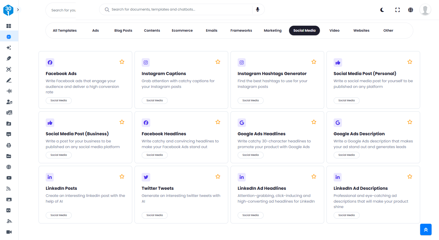Click the Twitter bird icon on card
The width and height of the screenshot is (439, 240).
point(146,177)
